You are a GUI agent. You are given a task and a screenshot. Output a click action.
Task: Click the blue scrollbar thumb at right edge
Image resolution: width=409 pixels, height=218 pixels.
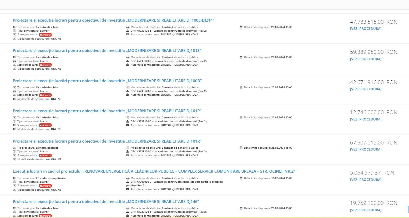[408, 209]
